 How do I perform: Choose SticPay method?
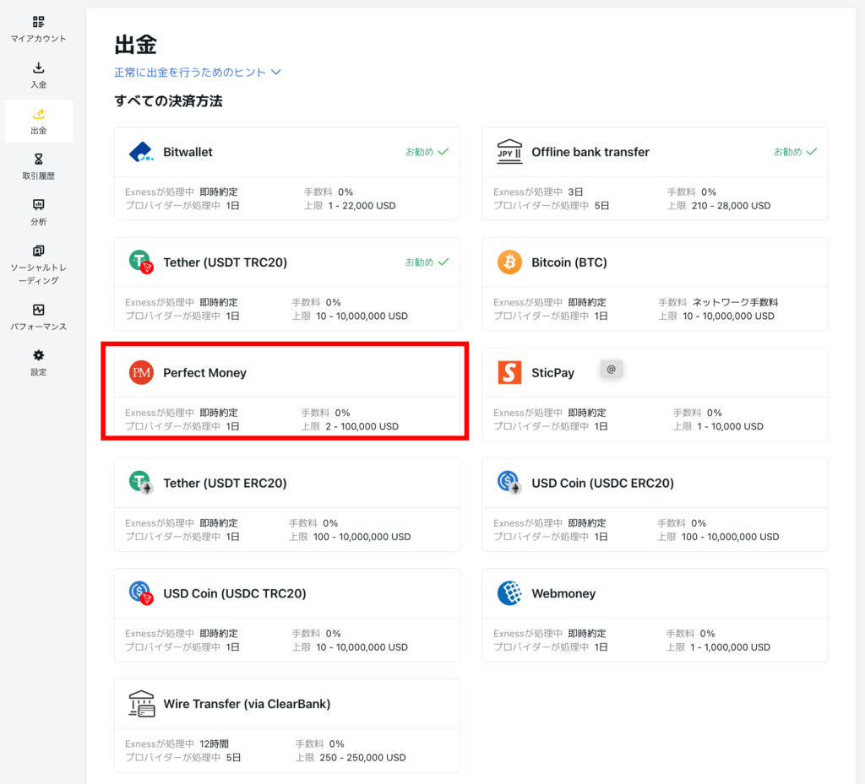655,394
